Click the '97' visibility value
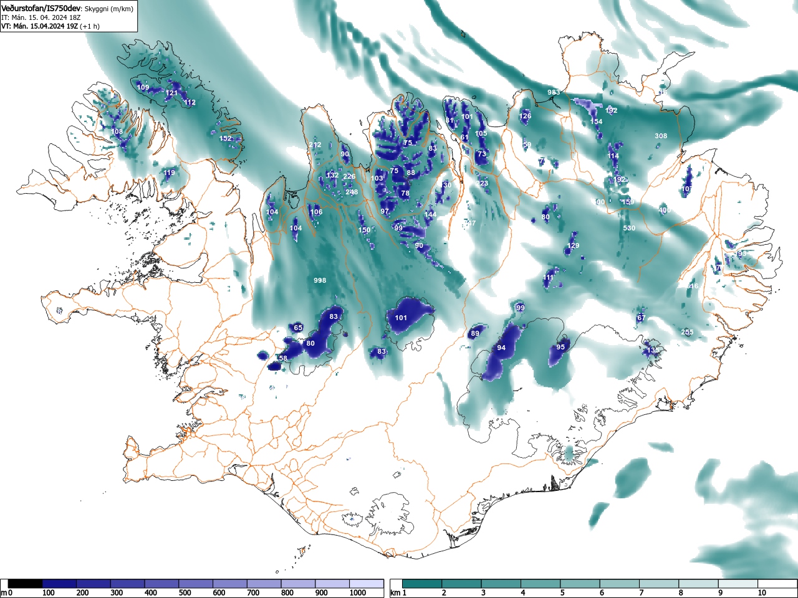This screenshot has height=598, width=798. 385,211
